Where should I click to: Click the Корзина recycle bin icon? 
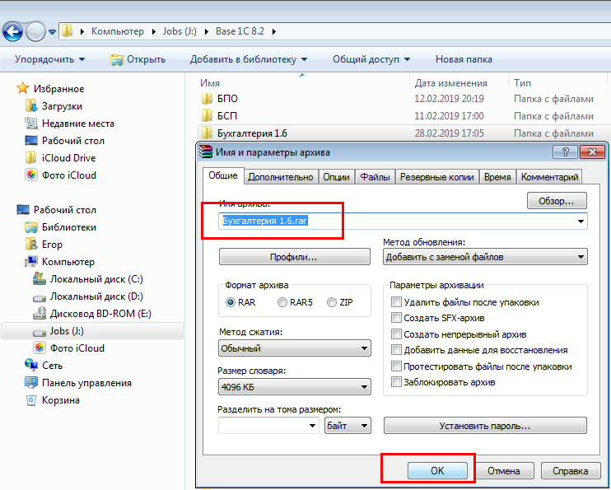coord(31,400)
